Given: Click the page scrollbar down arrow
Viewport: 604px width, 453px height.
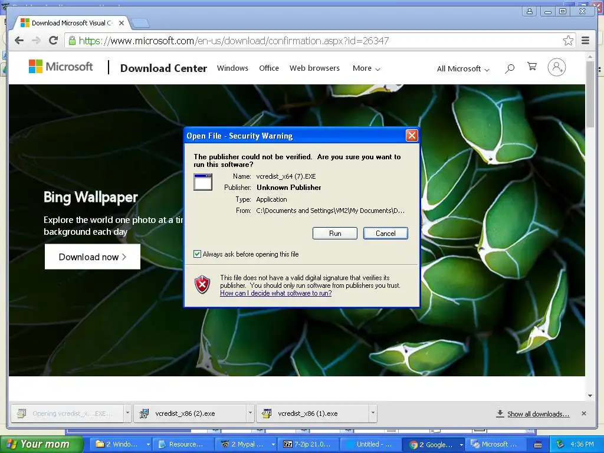Looking at the screenshot, I should (x=590, y=396).
